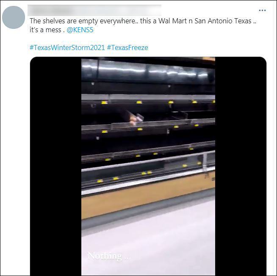Open the blurred author name header
The width and height of the screenshot is (277, 276).
(x=94, y=11)
